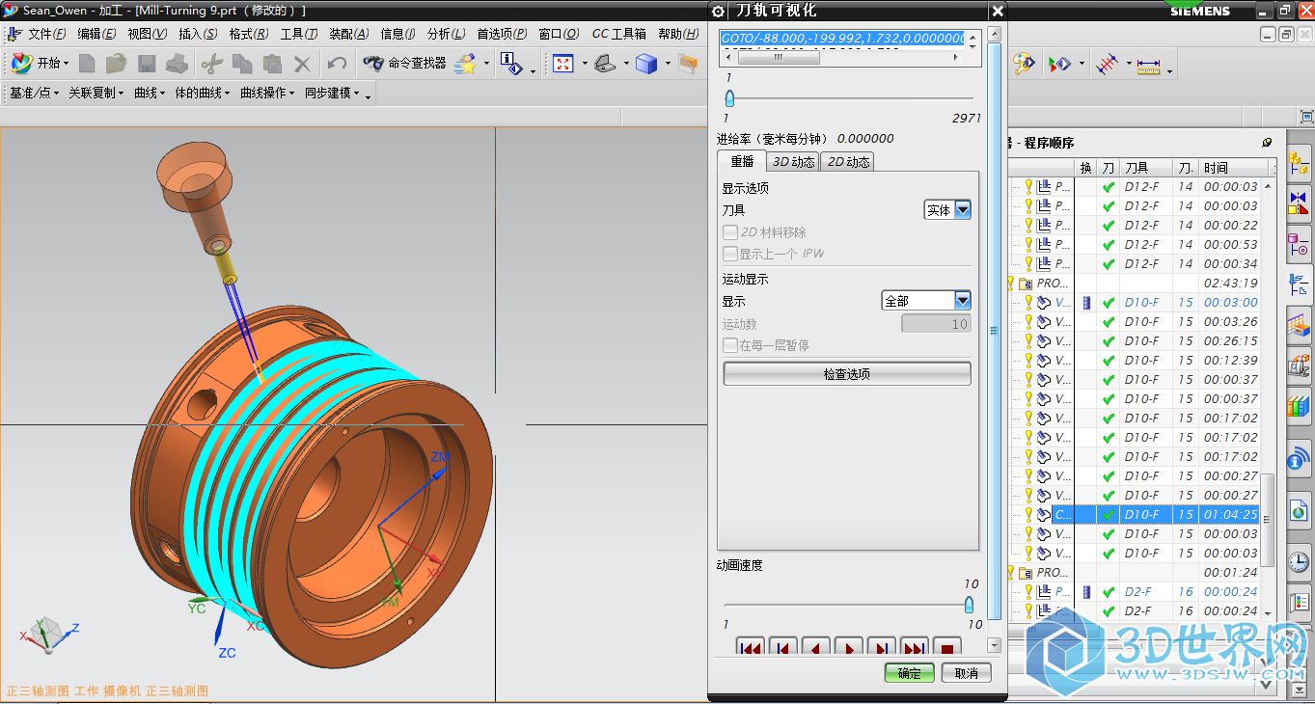The width and height of the screenshot is (1315, 704).
Task: Open the 刀具 display dropdown (实体)
Action: 947,210
